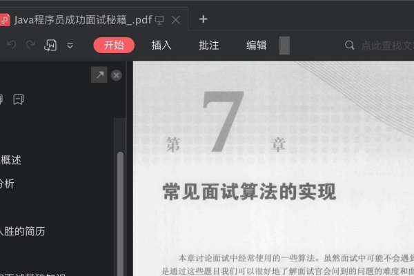414x276 pixels.
Task: Open the quick access toolbar dropdown arrow
Action: (70, 46)
